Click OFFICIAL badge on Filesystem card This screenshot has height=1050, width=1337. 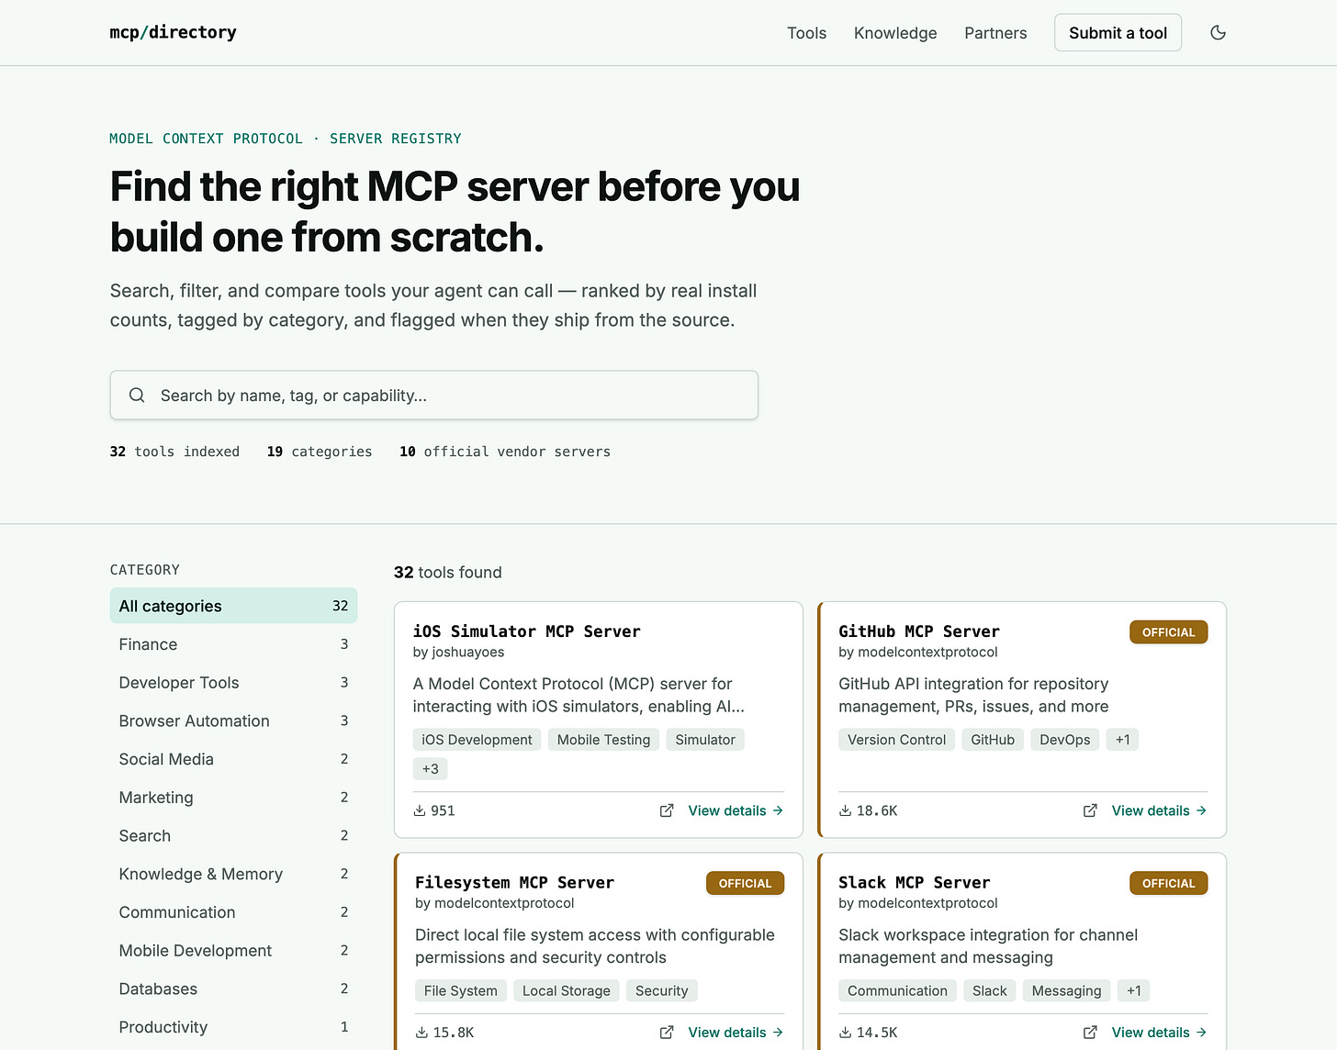click(x=745, y=884)
